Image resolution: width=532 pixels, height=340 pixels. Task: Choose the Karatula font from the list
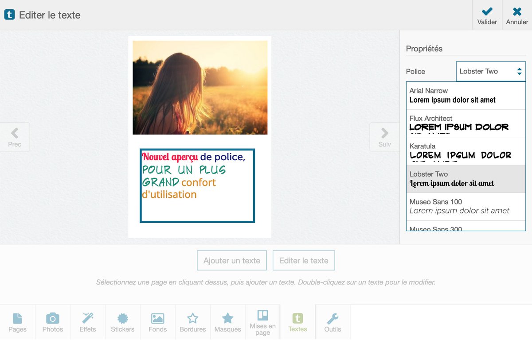(x=465, y=151)
